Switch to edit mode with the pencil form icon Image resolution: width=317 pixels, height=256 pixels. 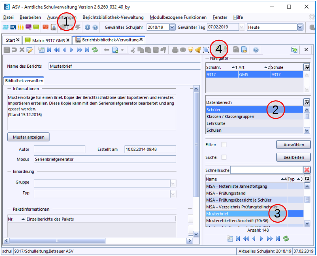click(29, 50)
